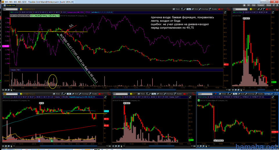The width and height of the screenshot is (279, 150).
Task: Expand the symbol dropdown in top-right chart
Action: click(x=248, y=9)
